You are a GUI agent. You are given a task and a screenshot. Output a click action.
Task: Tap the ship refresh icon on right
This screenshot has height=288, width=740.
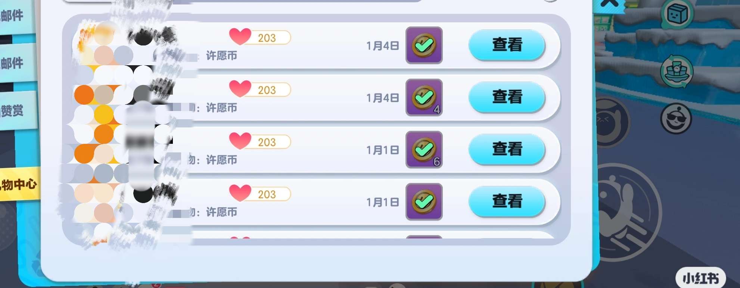pyautogui.click(x=677, y=71)
